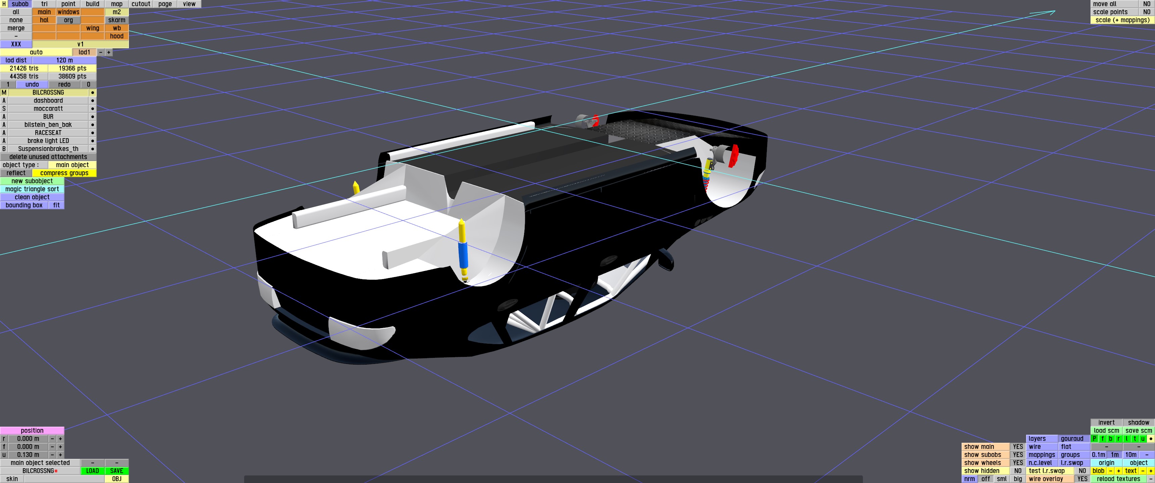Click the text minus button
This screenshot has height=483, width=1155.
1143,471
